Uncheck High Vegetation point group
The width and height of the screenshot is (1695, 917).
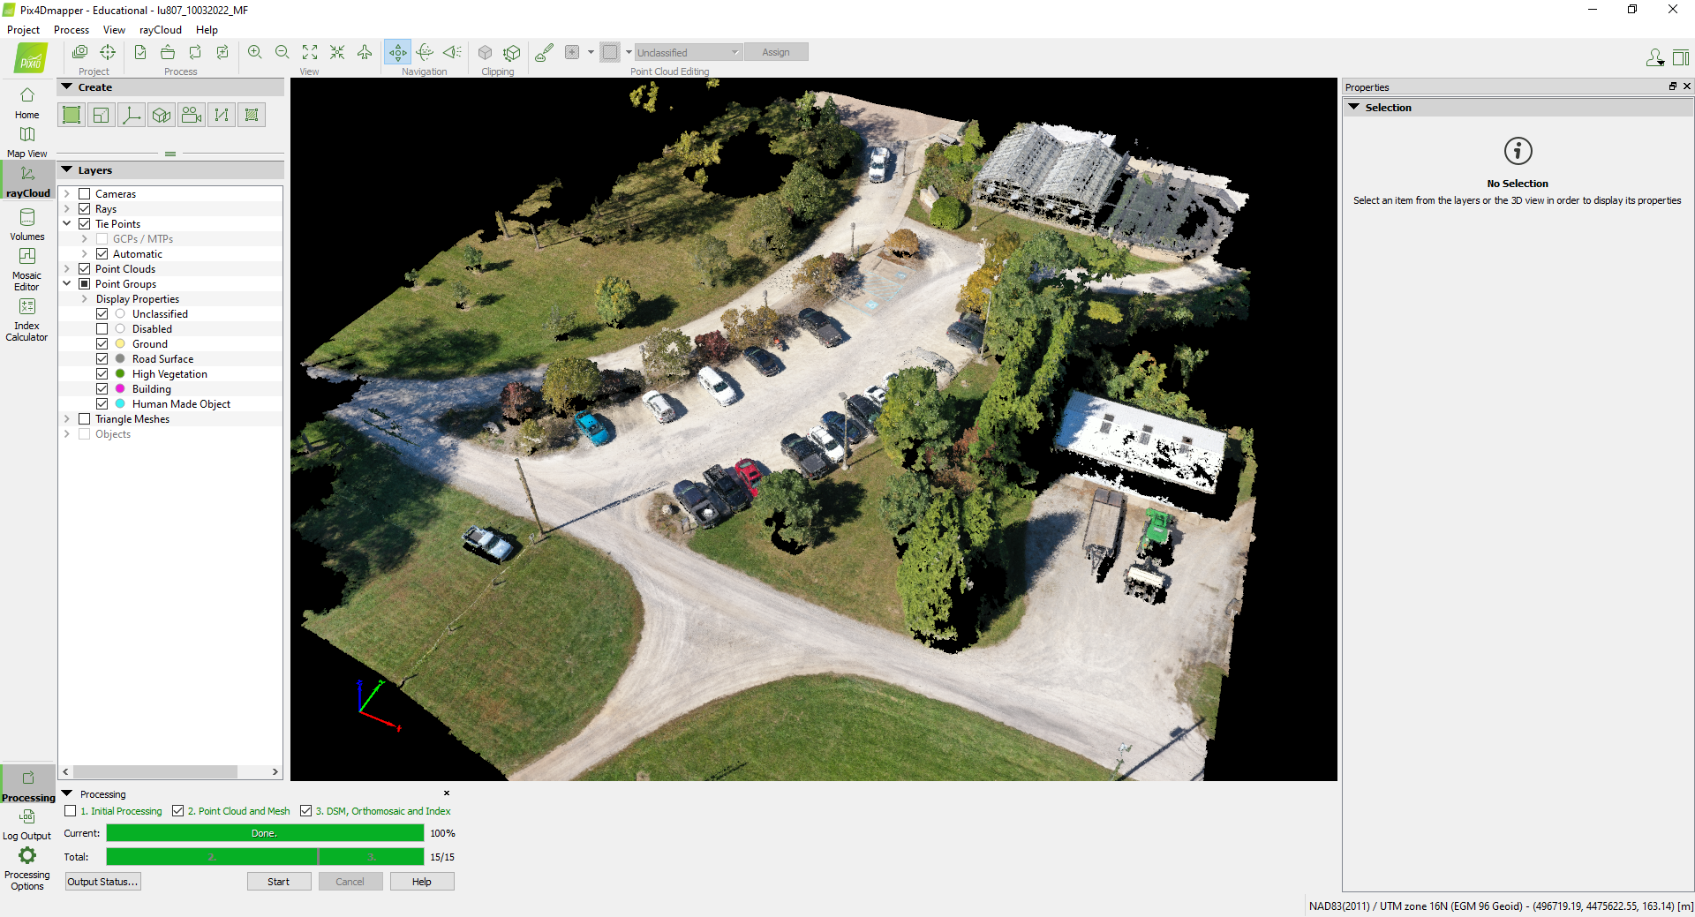tap(102, 374)
